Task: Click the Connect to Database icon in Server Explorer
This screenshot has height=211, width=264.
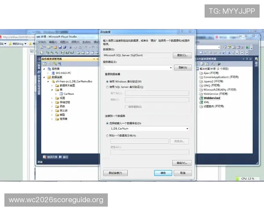Action: pyautogui.click(x=55, y=64)
